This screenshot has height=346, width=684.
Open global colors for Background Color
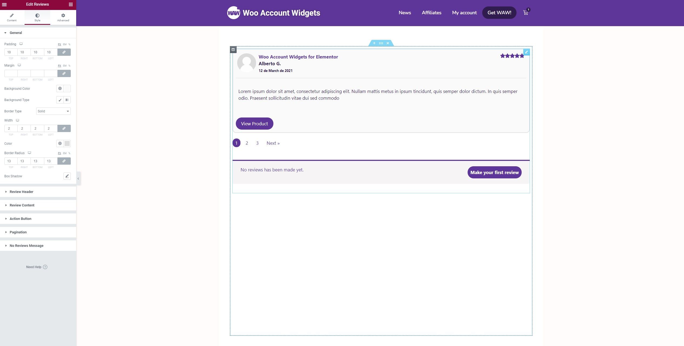(60, 88)
